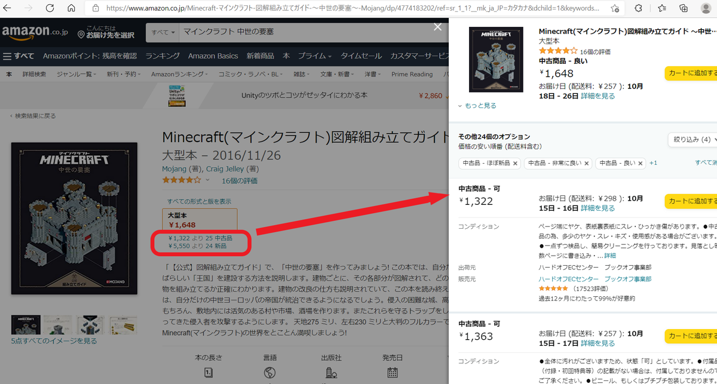
Task: Add the ¥1,648 offer to cart
Action: [x=691, y=73]
